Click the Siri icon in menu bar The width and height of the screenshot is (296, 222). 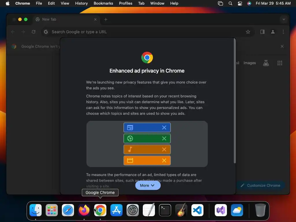pos(249,3)
